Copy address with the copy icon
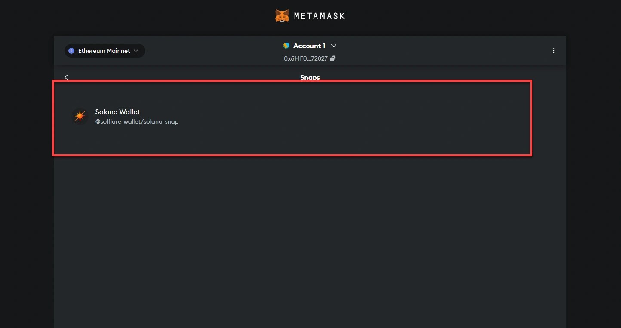The width and height of the screenshot is (621, 328). click(x=333, y=58)
